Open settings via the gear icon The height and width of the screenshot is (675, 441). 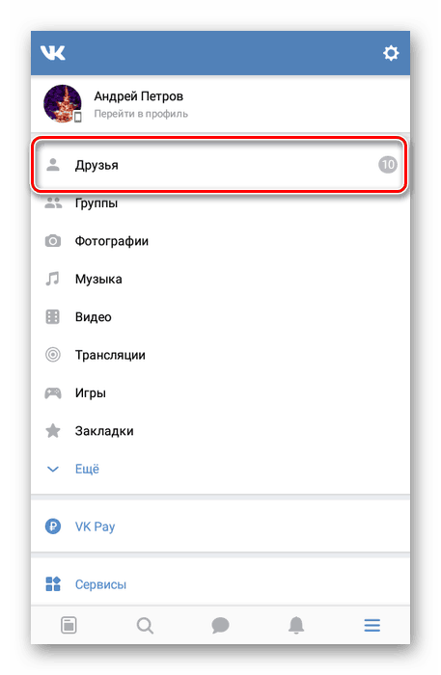tap(391, 53)
